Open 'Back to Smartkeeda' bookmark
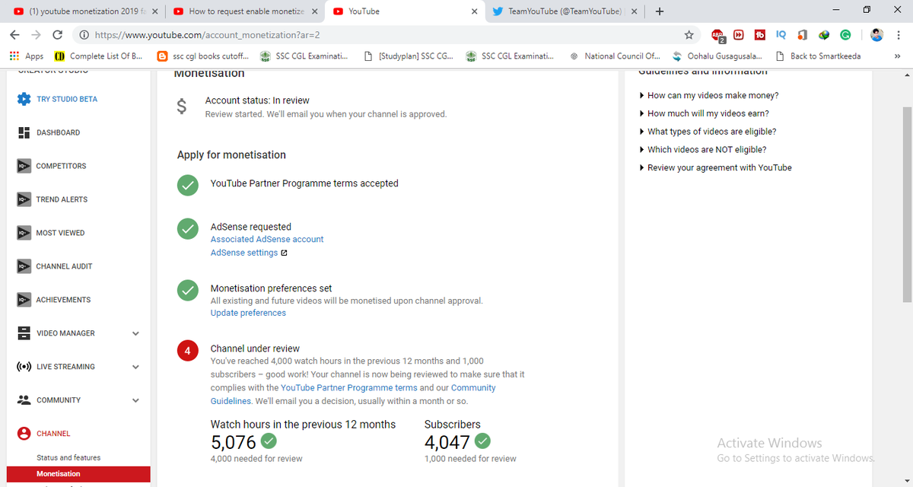 point(819,56)
